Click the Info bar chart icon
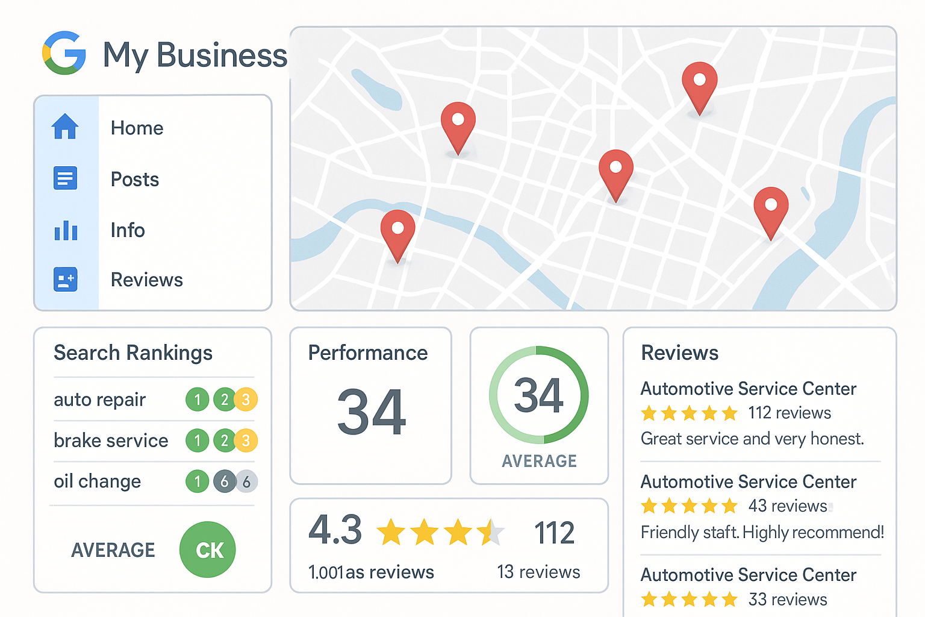Viewport: 925px width, 617px height. click(66, 230)
